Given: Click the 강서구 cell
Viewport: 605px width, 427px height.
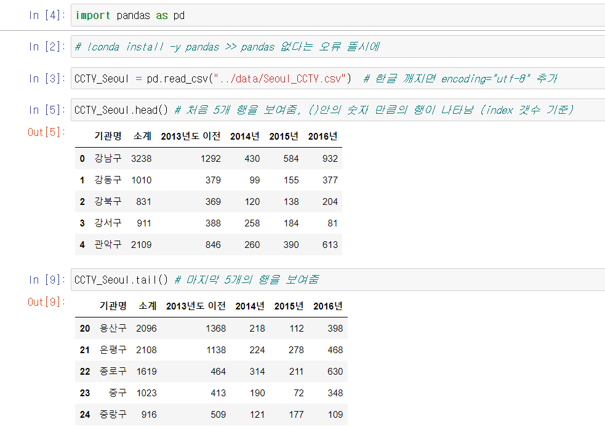Looking at the screenshot, I should click(108, 223).
